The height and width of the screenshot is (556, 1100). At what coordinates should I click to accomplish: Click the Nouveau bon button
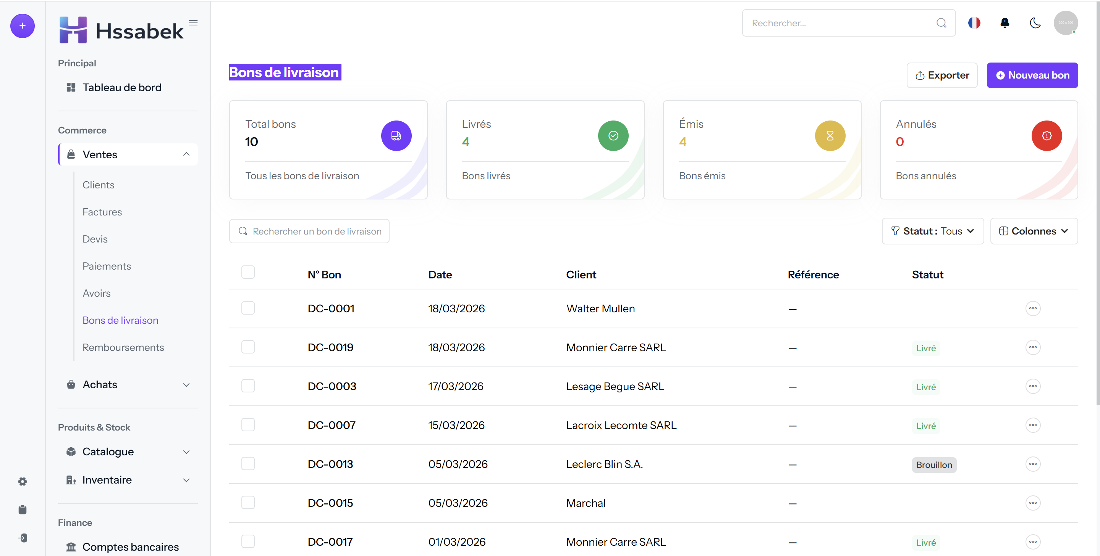(1032, 76)
